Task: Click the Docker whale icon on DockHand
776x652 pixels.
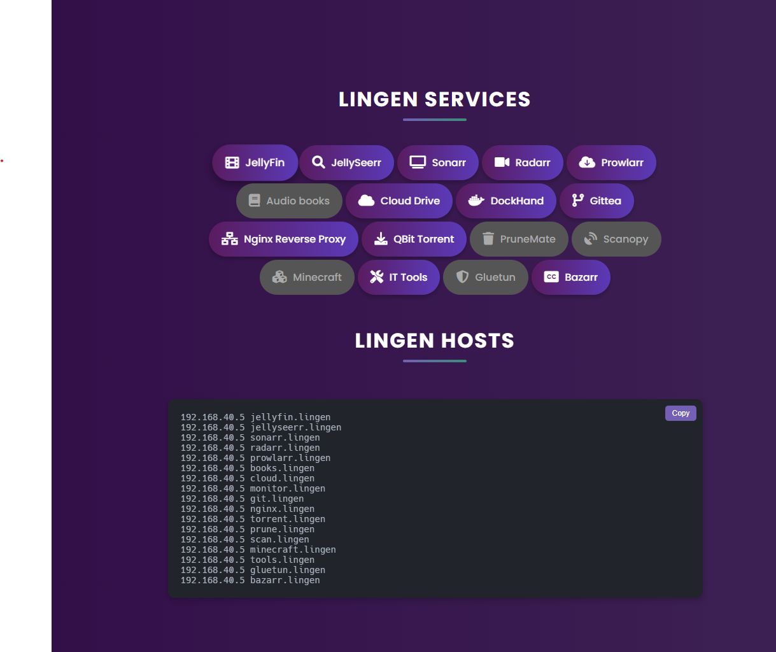Action: (476, 201)
